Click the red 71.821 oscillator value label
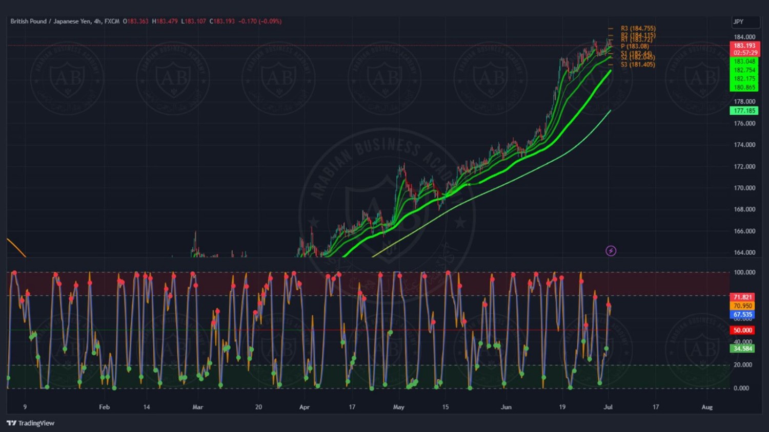 742,297
